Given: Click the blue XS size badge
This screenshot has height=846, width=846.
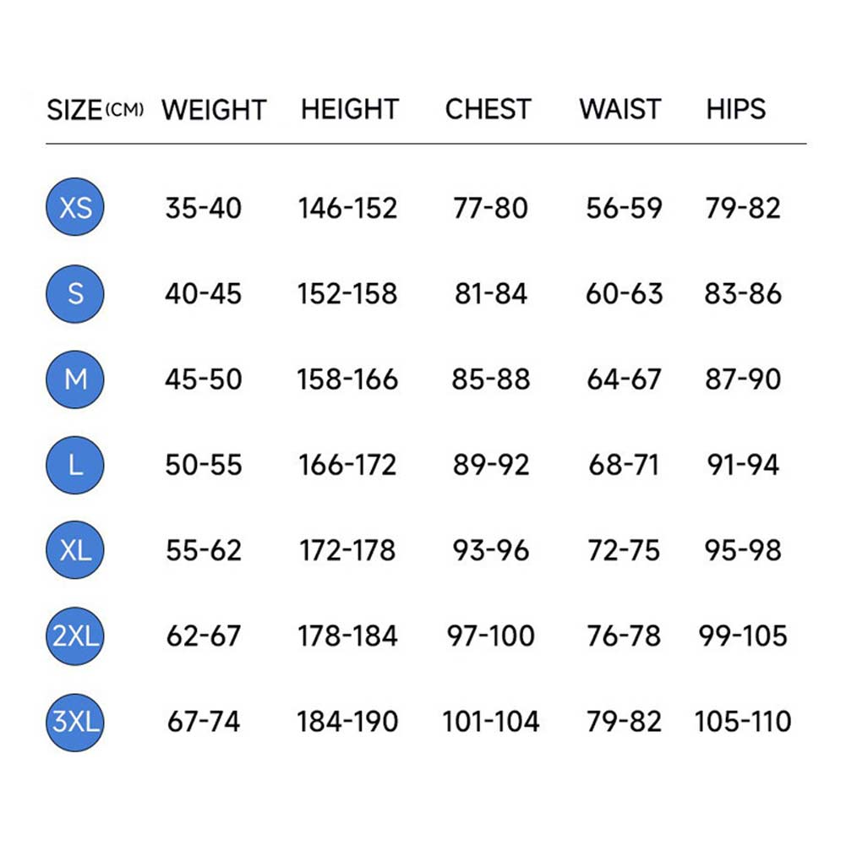Looking at the screenshot, I should 75,207.
